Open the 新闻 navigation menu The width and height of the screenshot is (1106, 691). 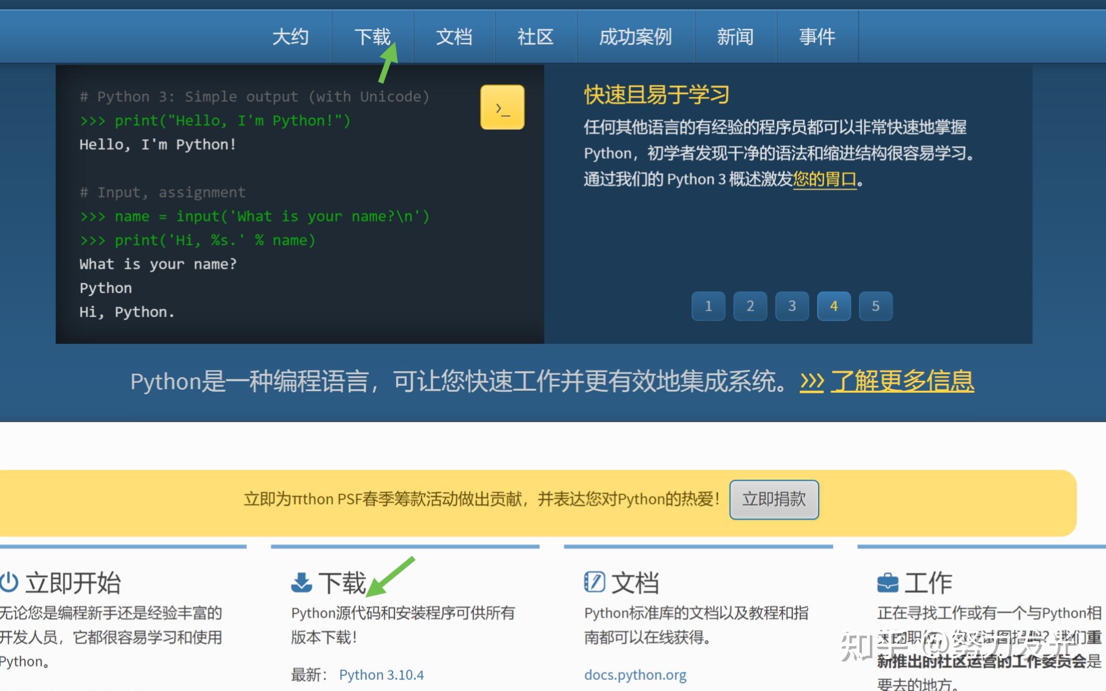[x=735, y=37]
